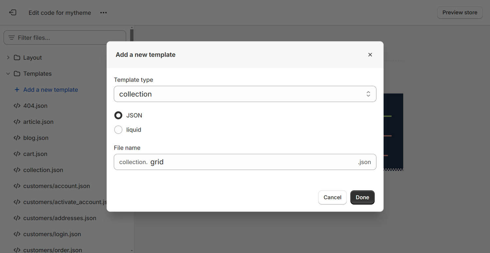Click the Add a new template link
Viewport: 490px width, 253px height.
coord(51,90)
